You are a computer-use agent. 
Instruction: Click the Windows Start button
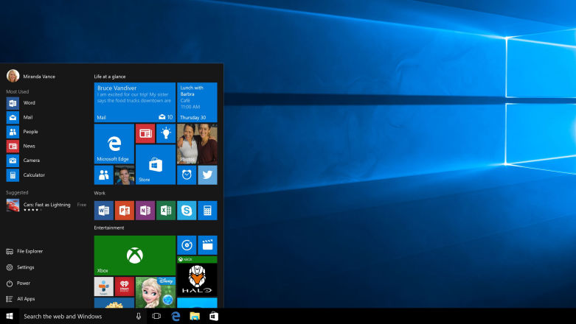coord(10,316)
